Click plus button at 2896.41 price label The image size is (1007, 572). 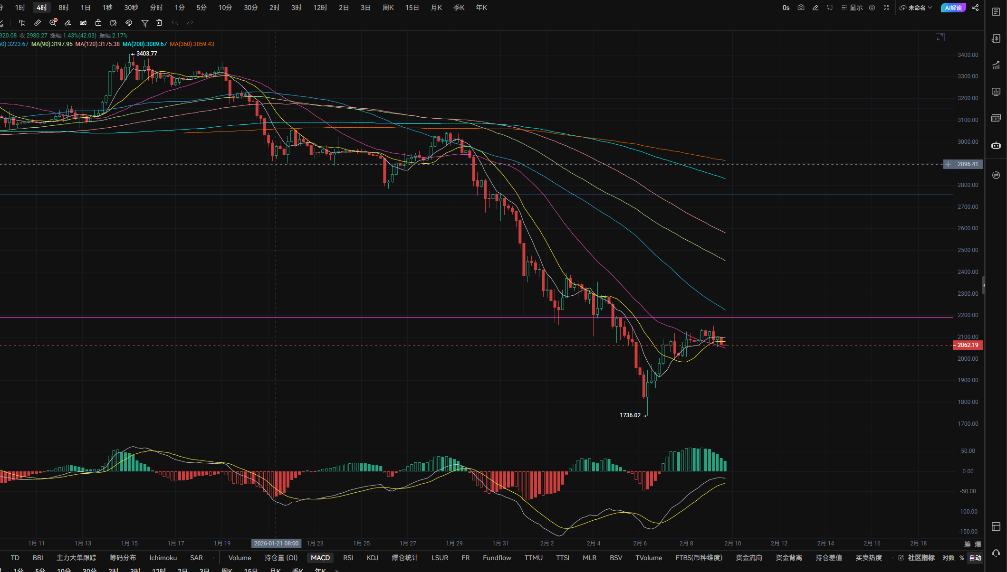(948, 164)
